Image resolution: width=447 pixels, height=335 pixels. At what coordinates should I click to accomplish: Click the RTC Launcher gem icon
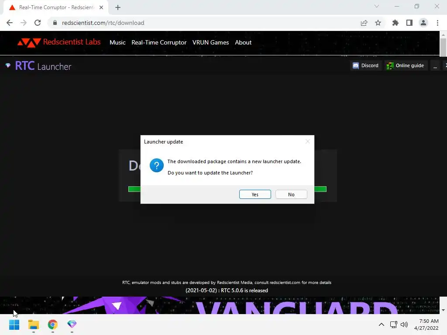click(8, 65)
